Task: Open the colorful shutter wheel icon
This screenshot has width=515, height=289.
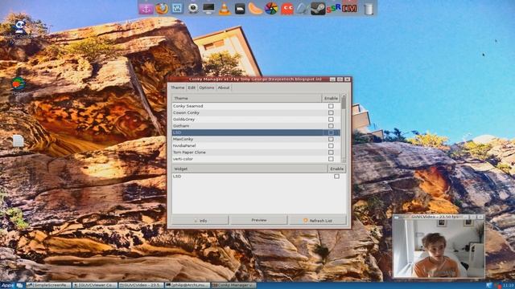Action: coord(271,9)
